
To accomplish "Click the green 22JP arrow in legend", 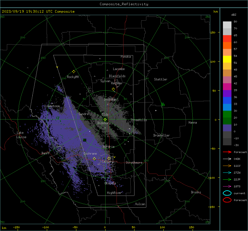I will [227, 179].
